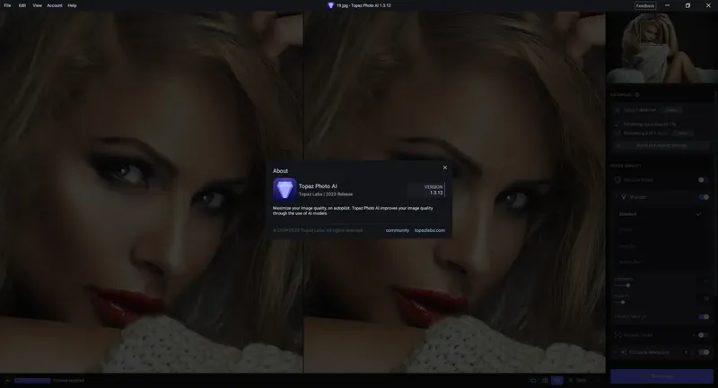Click the Feedback button in title bar
This screenshot has height=388, width=718.
[x=644, y=5]
